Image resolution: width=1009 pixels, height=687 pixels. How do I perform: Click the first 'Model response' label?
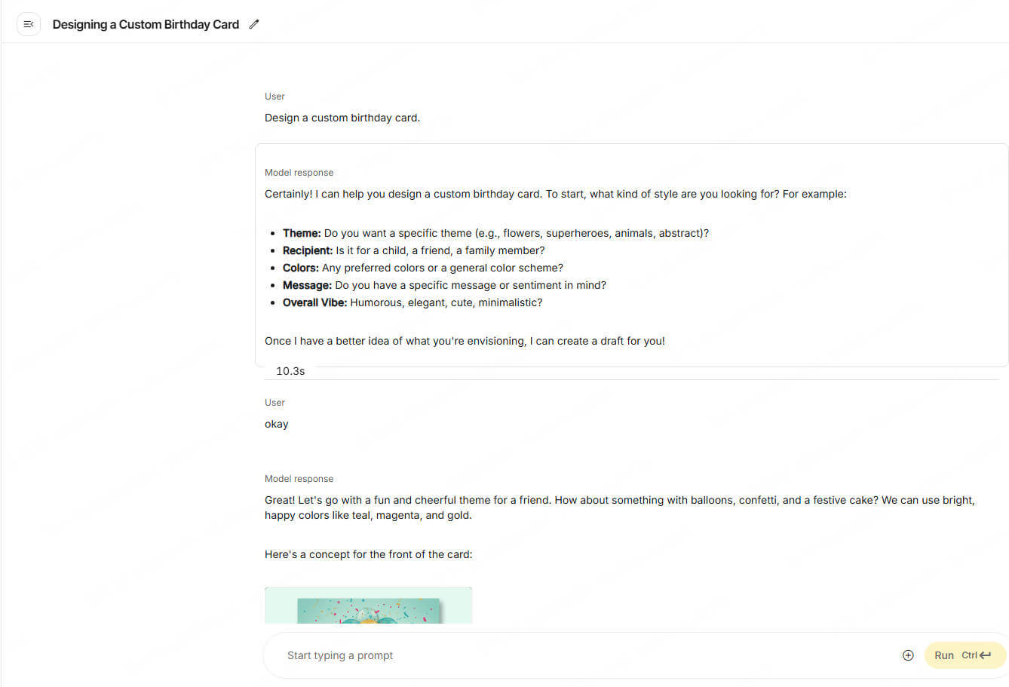[299, 173]
